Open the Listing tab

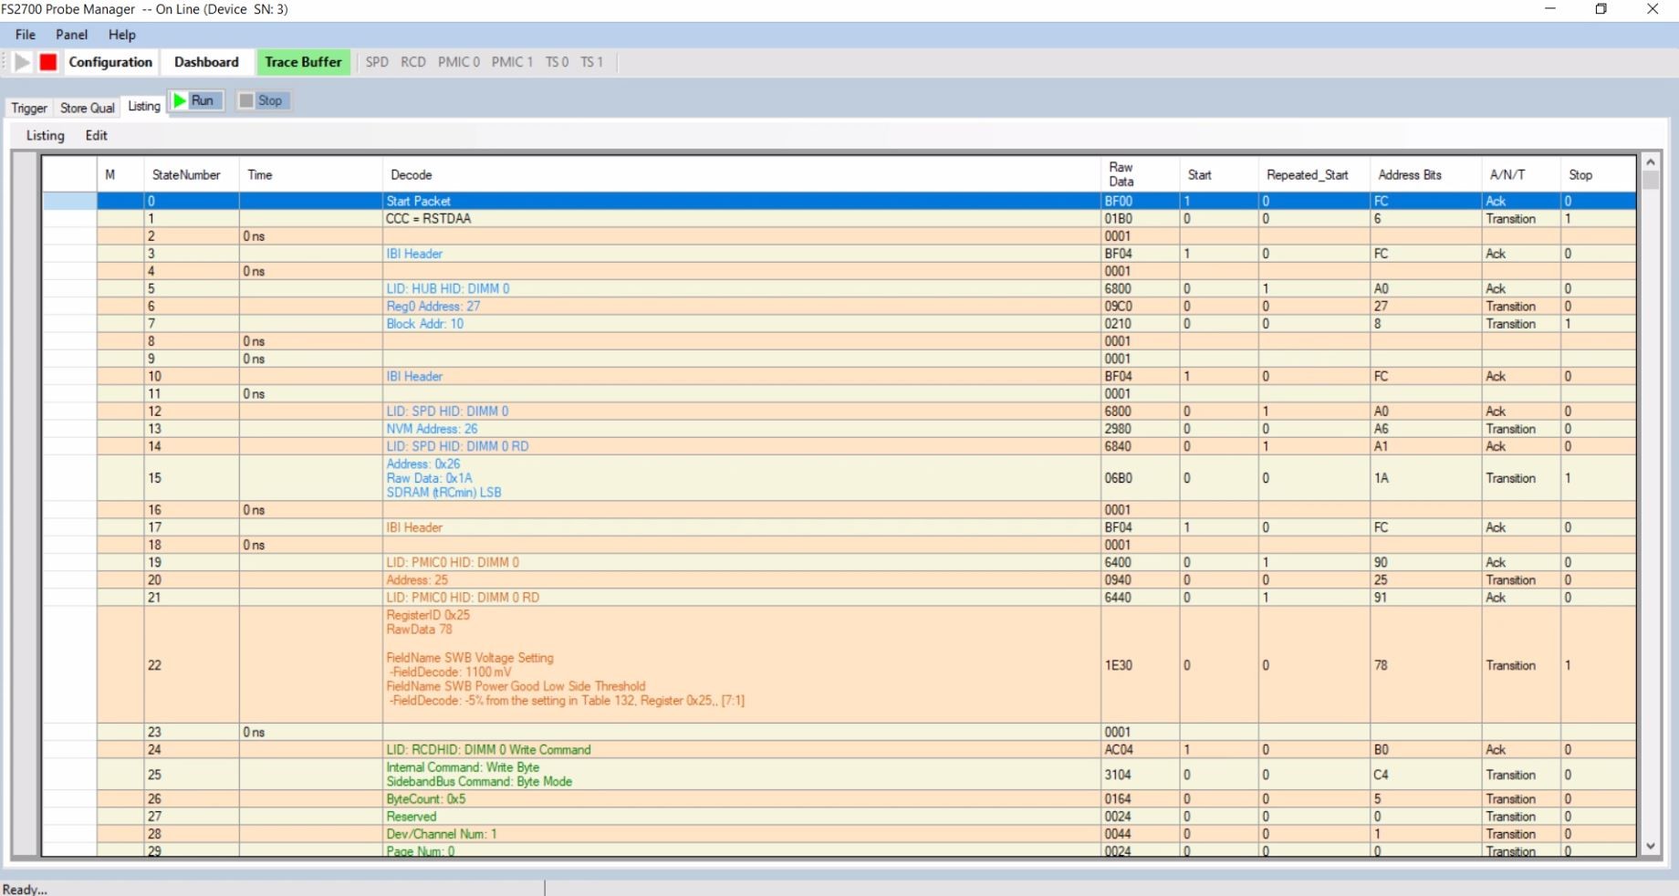(144, 106)
